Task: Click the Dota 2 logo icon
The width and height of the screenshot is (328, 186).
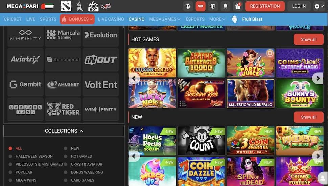Action: (x=66, y=6)
